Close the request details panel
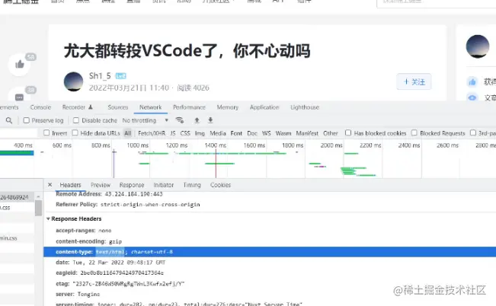Image resolution: width=496 pixels, height=306 pixels. (x=50, y=185)
